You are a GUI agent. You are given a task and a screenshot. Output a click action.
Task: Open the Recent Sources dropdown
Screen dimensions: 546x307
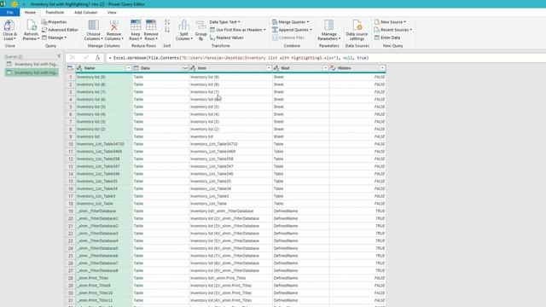click(392, 30)
